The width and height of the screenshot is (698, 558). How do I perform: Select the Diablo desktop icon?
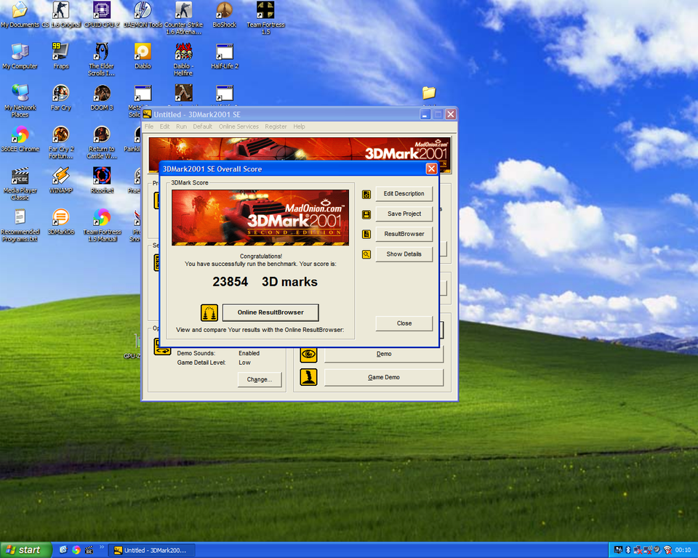click(x=143, y=56)
